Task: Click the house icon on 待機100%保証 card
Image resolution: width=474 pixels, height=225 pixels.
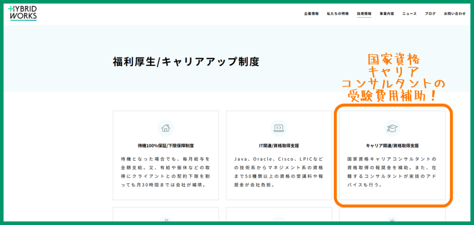Action: point(166,127)
